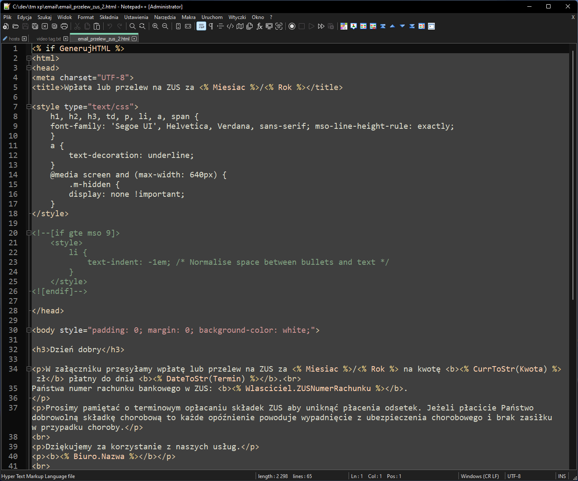The height and width of the screenshot is (481, 578).
Task: Click the Save All toolbar icon
Action: coord(35,26)
